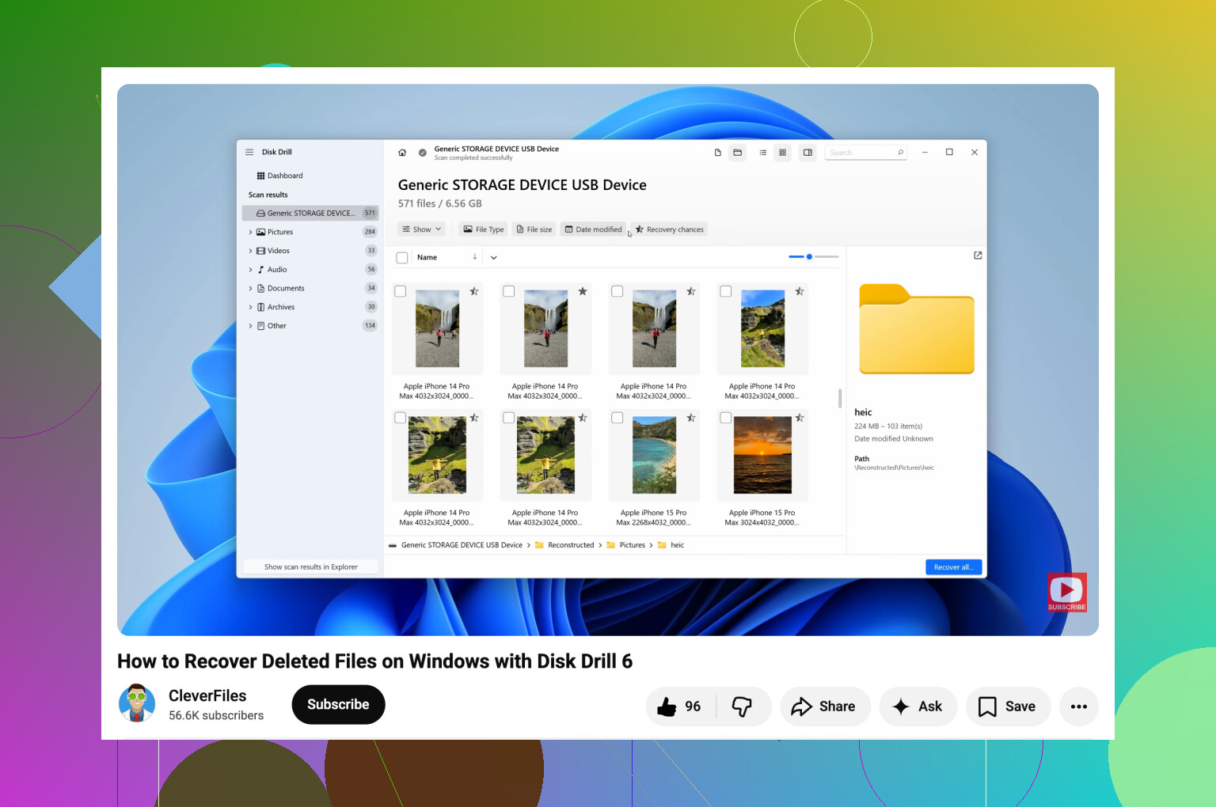The width and height of the screenshot is (1216, 807).
Task: Subscribe to CleverFiles channel
Action: pos(338,704)
